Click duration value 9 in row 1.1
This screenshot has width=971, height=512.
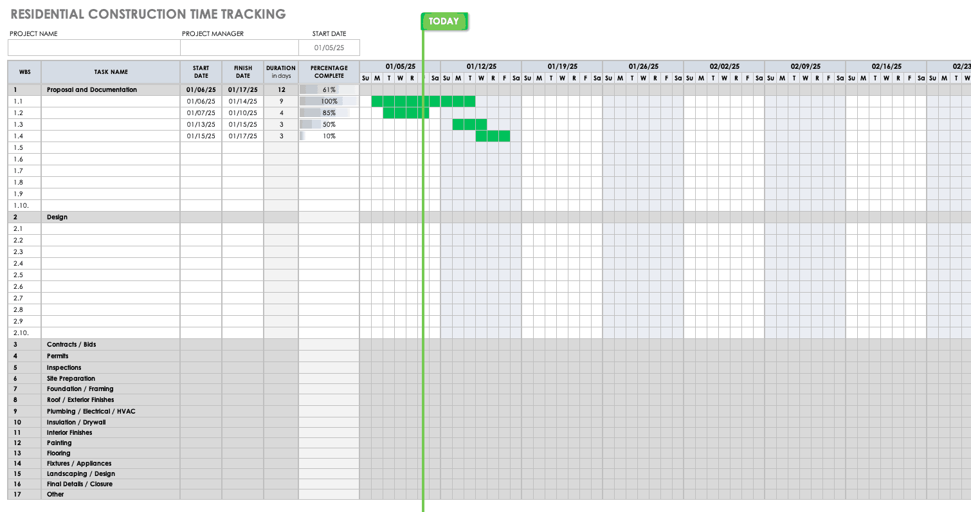[x=281, y=102]
